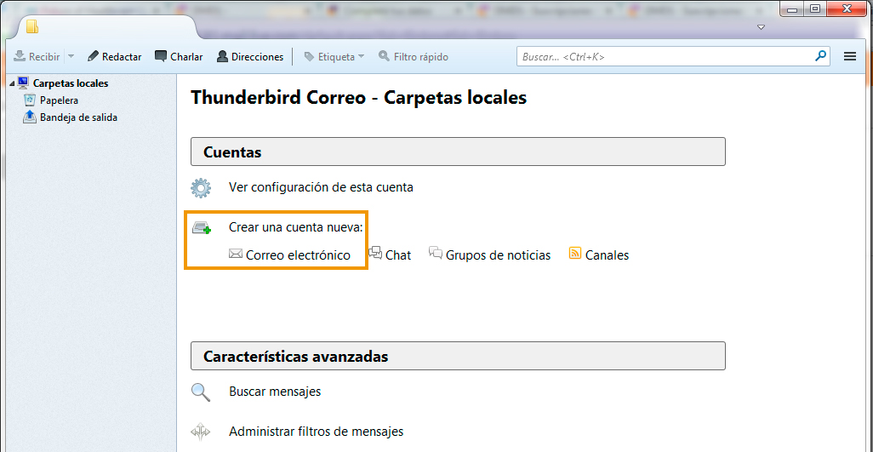Click the new account icon with plus
This screenshot has height=452, width=873.
[202, 227]
